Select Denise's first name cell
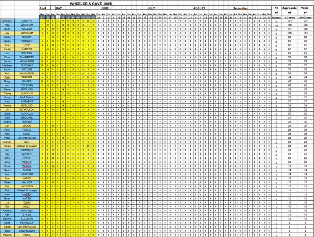 (x=7, y=105)
